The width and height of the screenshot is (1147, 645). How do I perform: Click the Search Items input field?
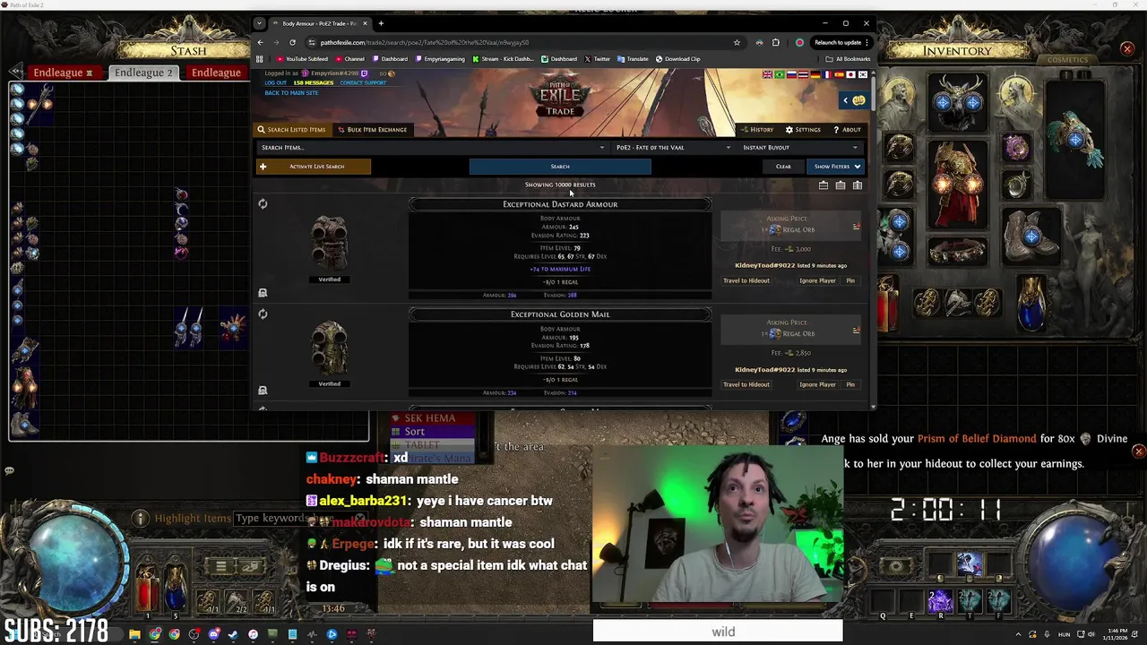tap(432, 148)
